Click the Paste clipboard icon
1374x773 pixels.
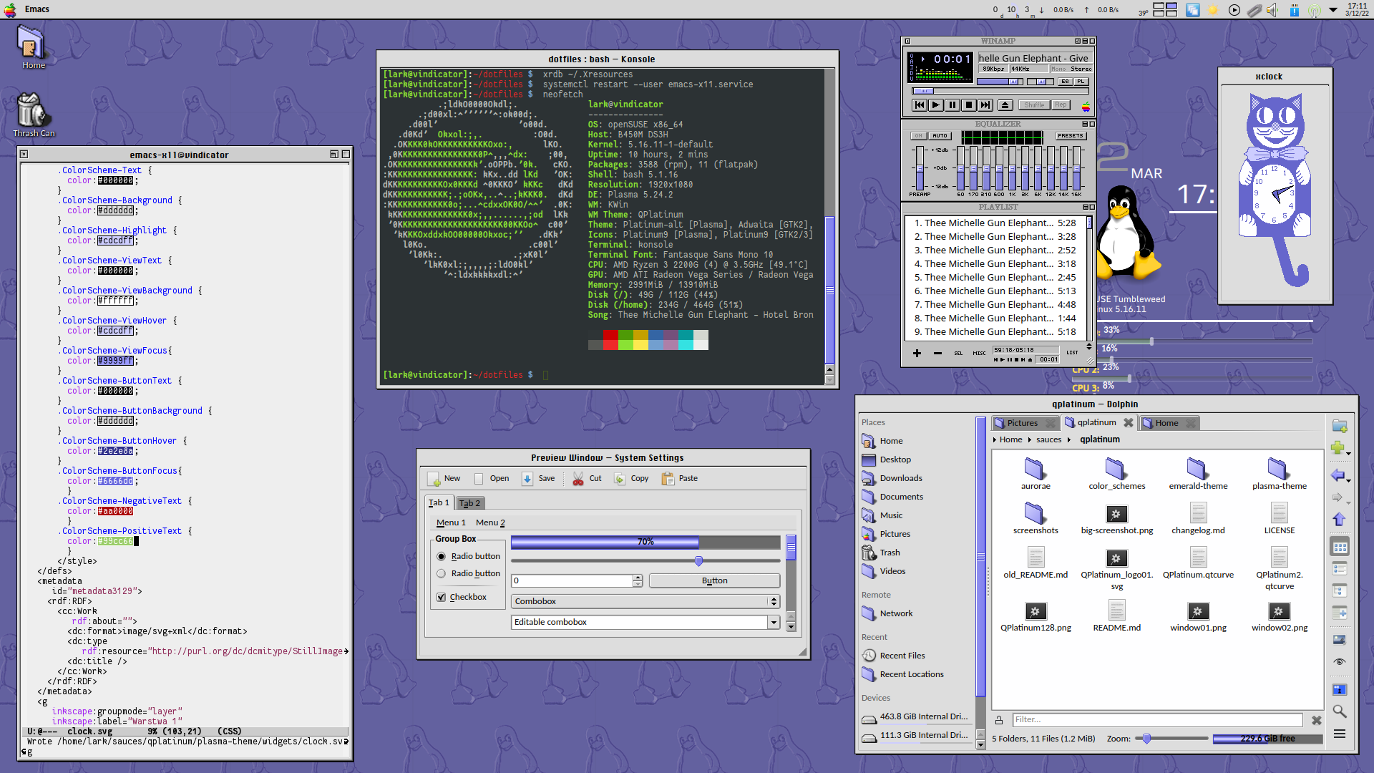[x=668, y=479]
